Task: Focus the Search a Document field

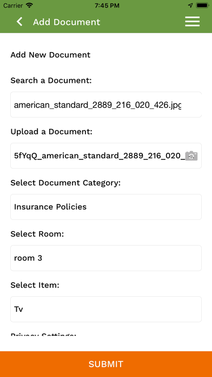Action: pyautogui.click(x=106, y=105)
